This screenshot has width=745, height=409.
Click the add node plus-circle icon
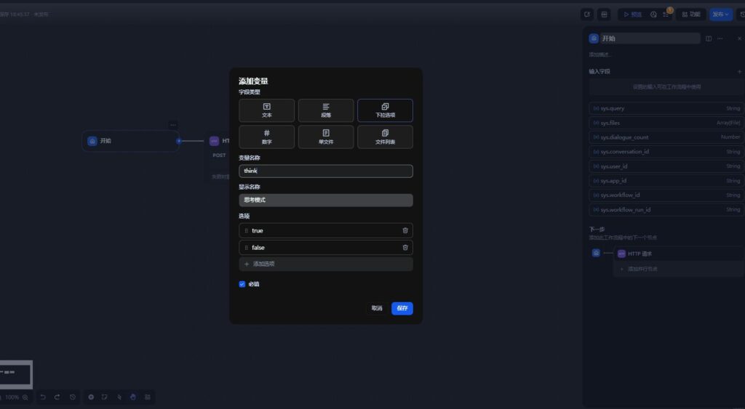click(91, 397)
